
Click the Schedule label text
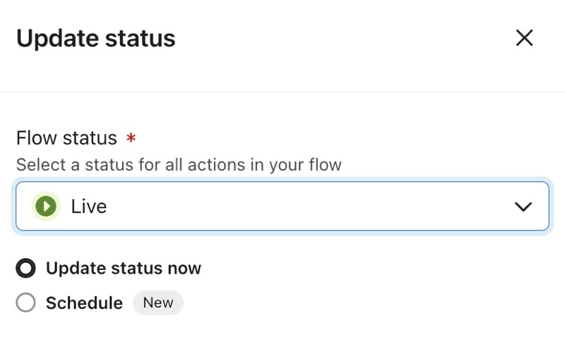(x=84, y=303)
